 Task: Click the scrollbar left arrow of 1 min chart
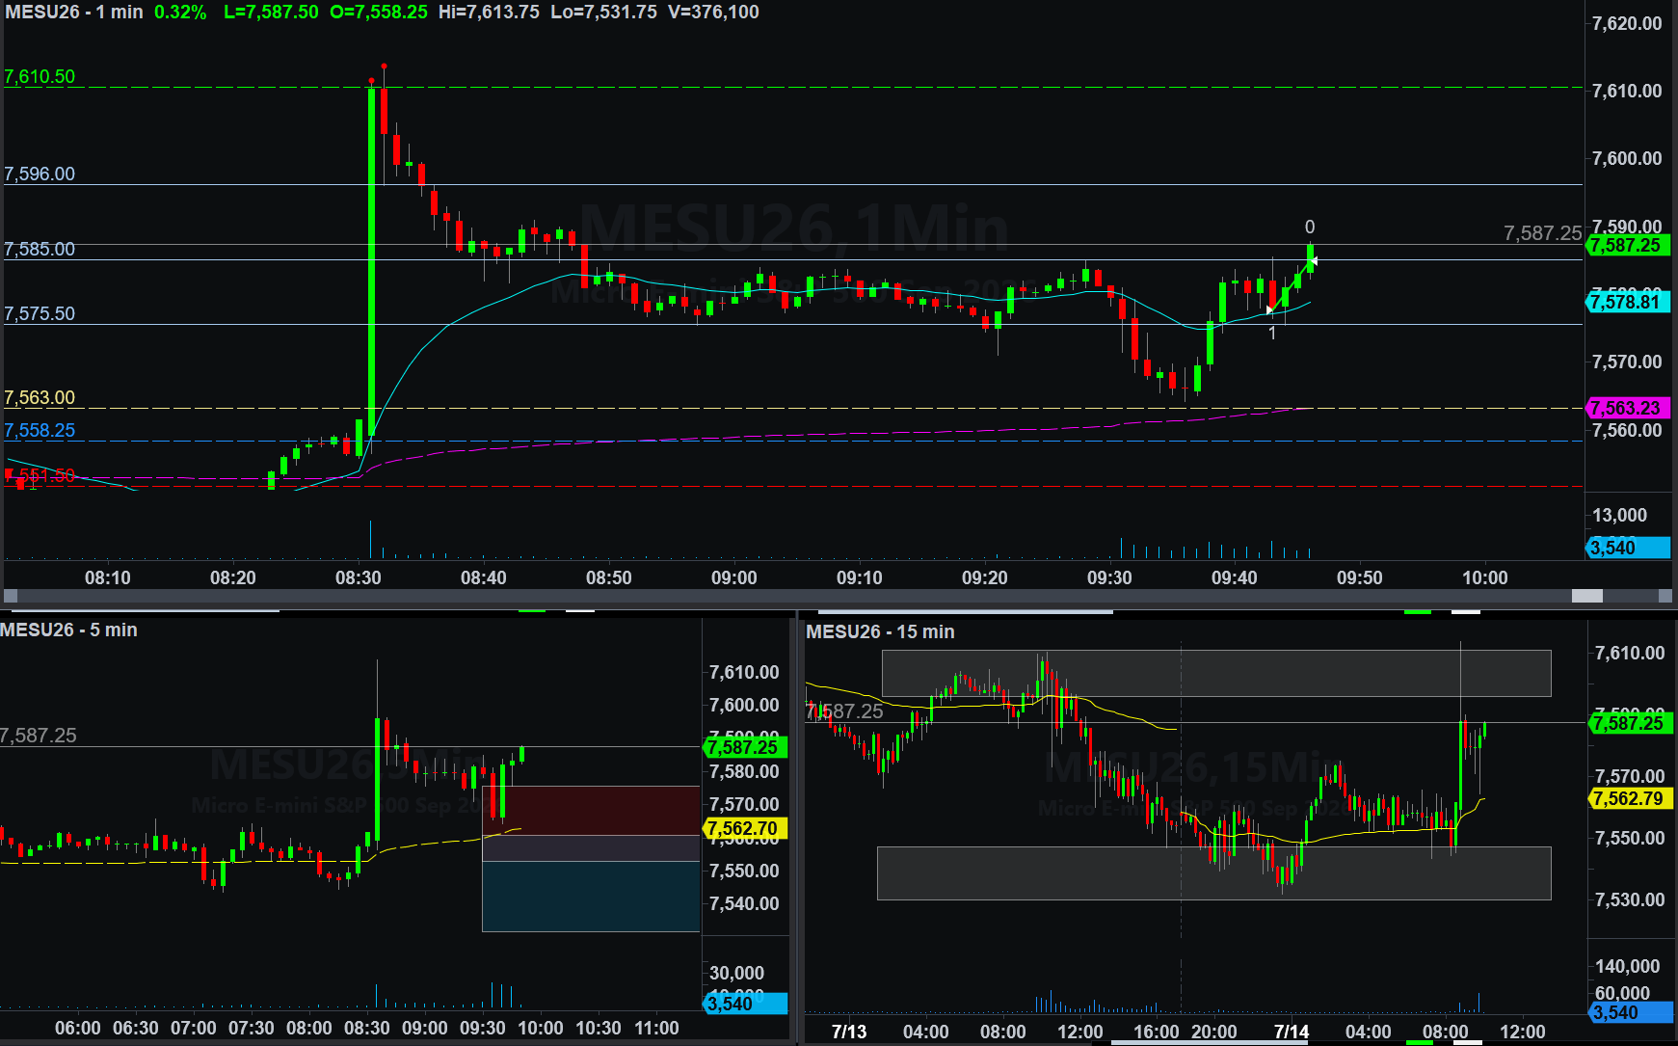pyautogui.click(x=11, y=597)
